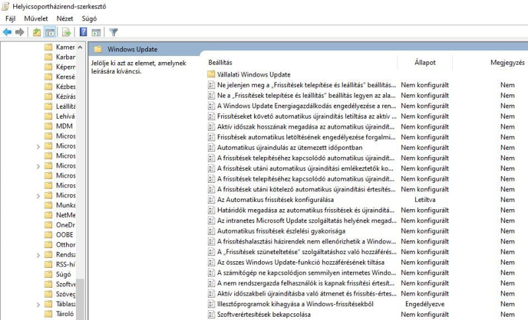Select Az összes Windows Update-funkció hozzáférésének tiltása
This screenshot has width=528, height=320.
[300, 262]
